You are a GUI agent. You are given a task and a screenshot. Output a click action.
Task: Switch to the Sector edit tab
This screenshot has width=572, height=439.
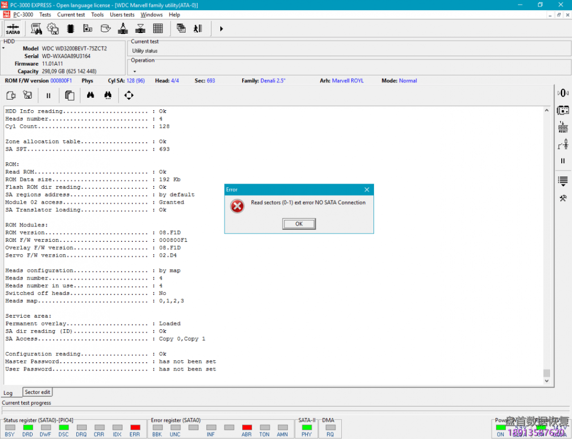tap(37, 392)
